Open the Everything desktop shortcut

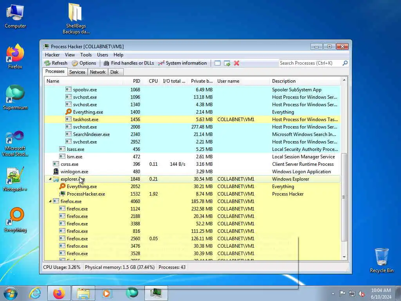pyautogui.click(x=15, y=219)
